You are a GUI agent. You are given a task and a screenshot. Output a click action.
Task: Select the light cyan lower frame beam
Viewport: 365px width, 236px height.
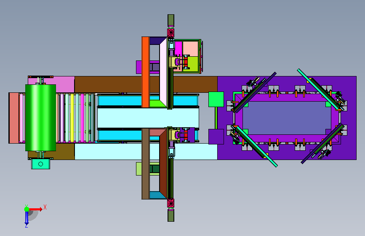146,152
